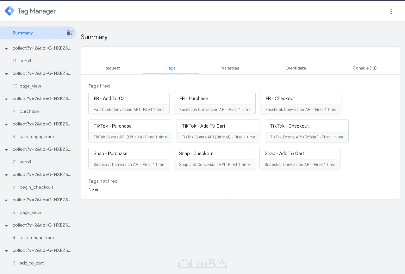The image size is (405, 274).
Task: Collapse the collect request above 8 user_engagement
Action: pyautogui.click(x=6, y=125)
